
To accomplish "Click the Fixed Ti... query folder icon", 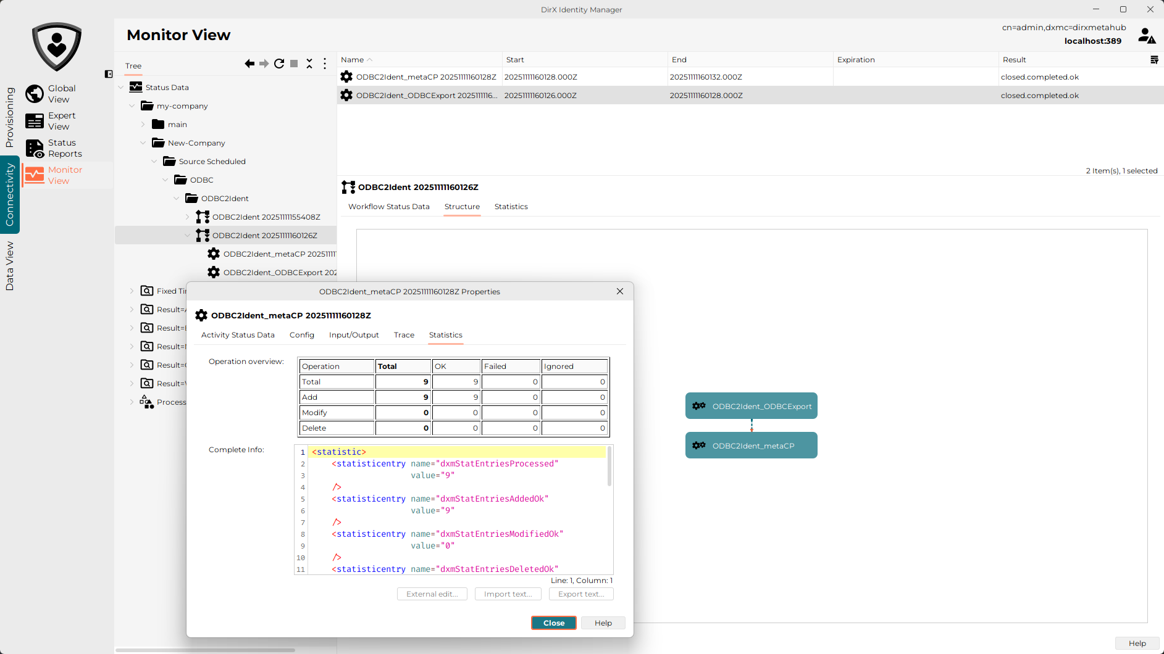I will pyautogui.click(x=147, y=291).
